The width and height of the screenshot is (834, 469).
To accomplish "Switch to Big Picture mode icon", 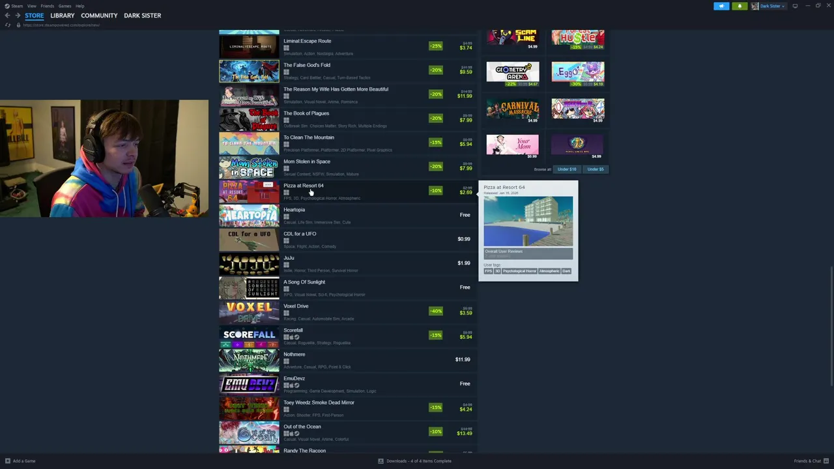I will point(795,6).
